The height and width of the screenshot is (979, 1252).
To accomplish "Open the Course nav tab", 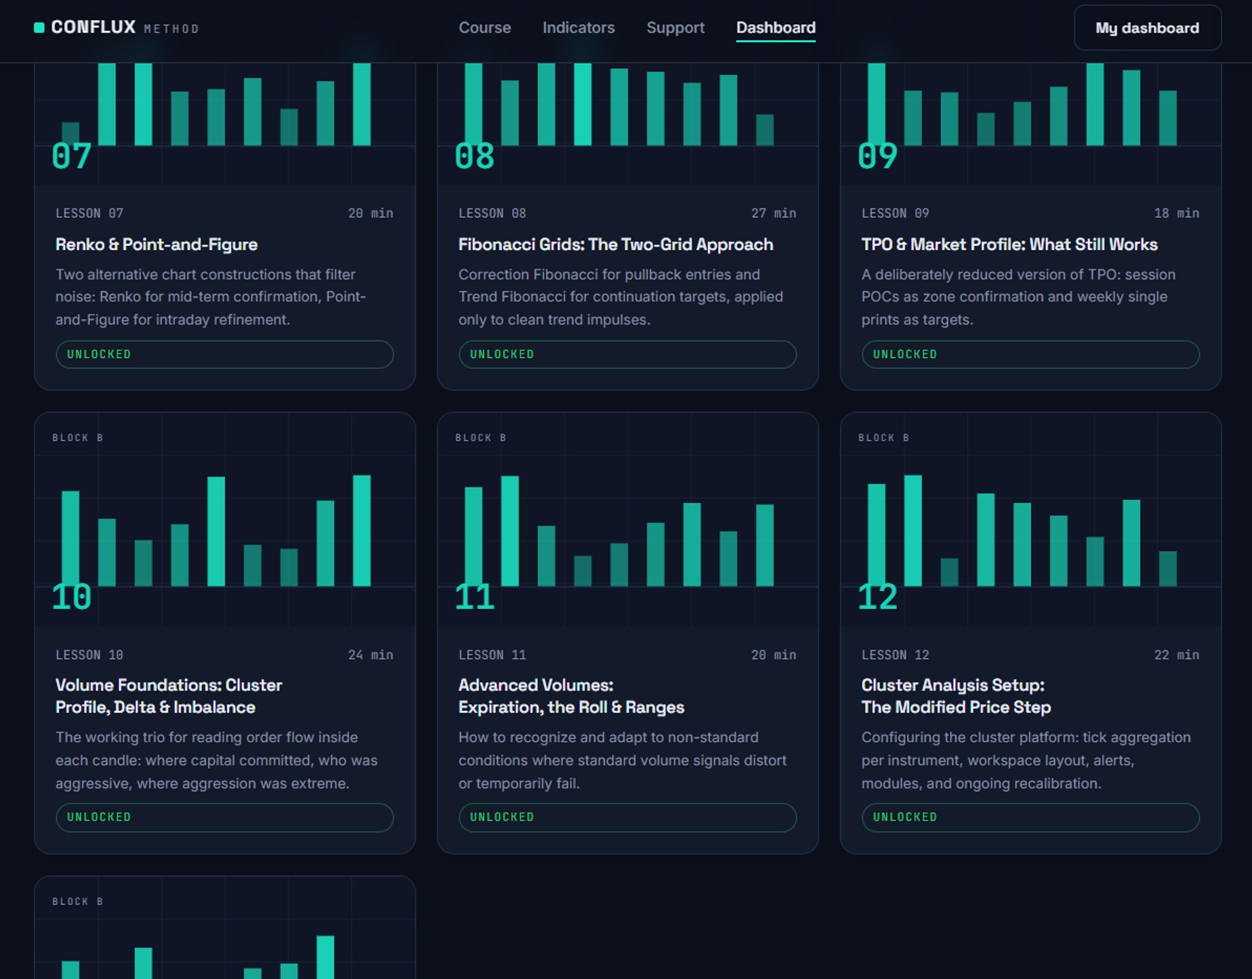I will tap(484, 28).
